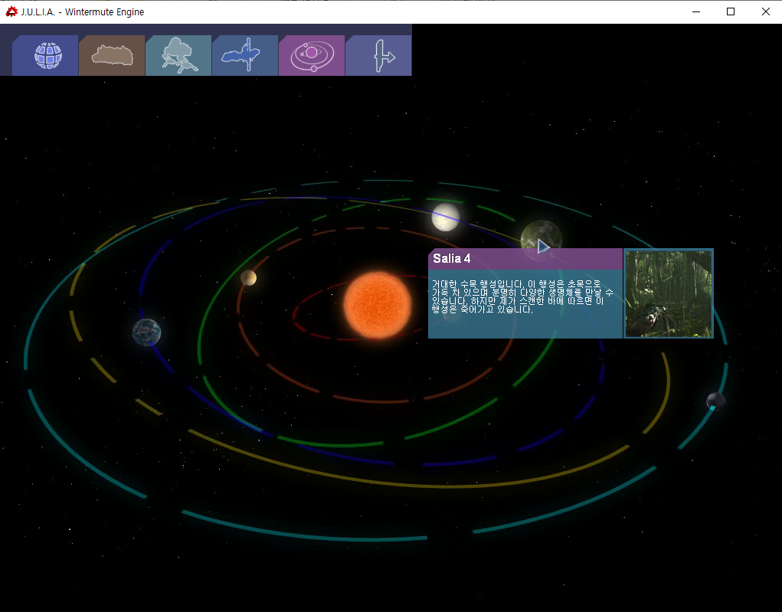Select the blue ocean planet on left
782x612 pixels.
(146, 332)
